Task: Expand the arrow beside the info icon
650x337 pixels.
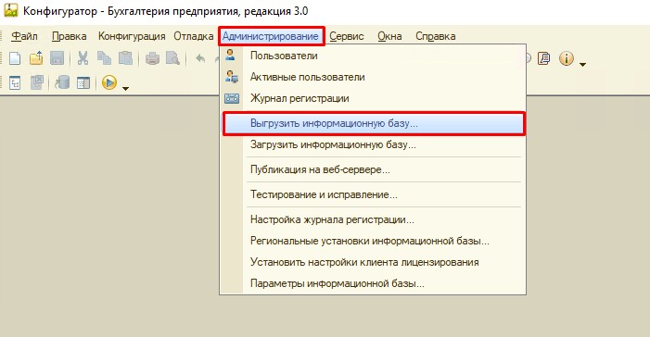Action: 582,65
